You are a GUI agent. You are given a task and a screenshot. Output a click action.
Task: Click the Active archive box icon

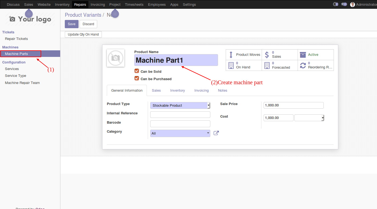(x=303, y=54)
